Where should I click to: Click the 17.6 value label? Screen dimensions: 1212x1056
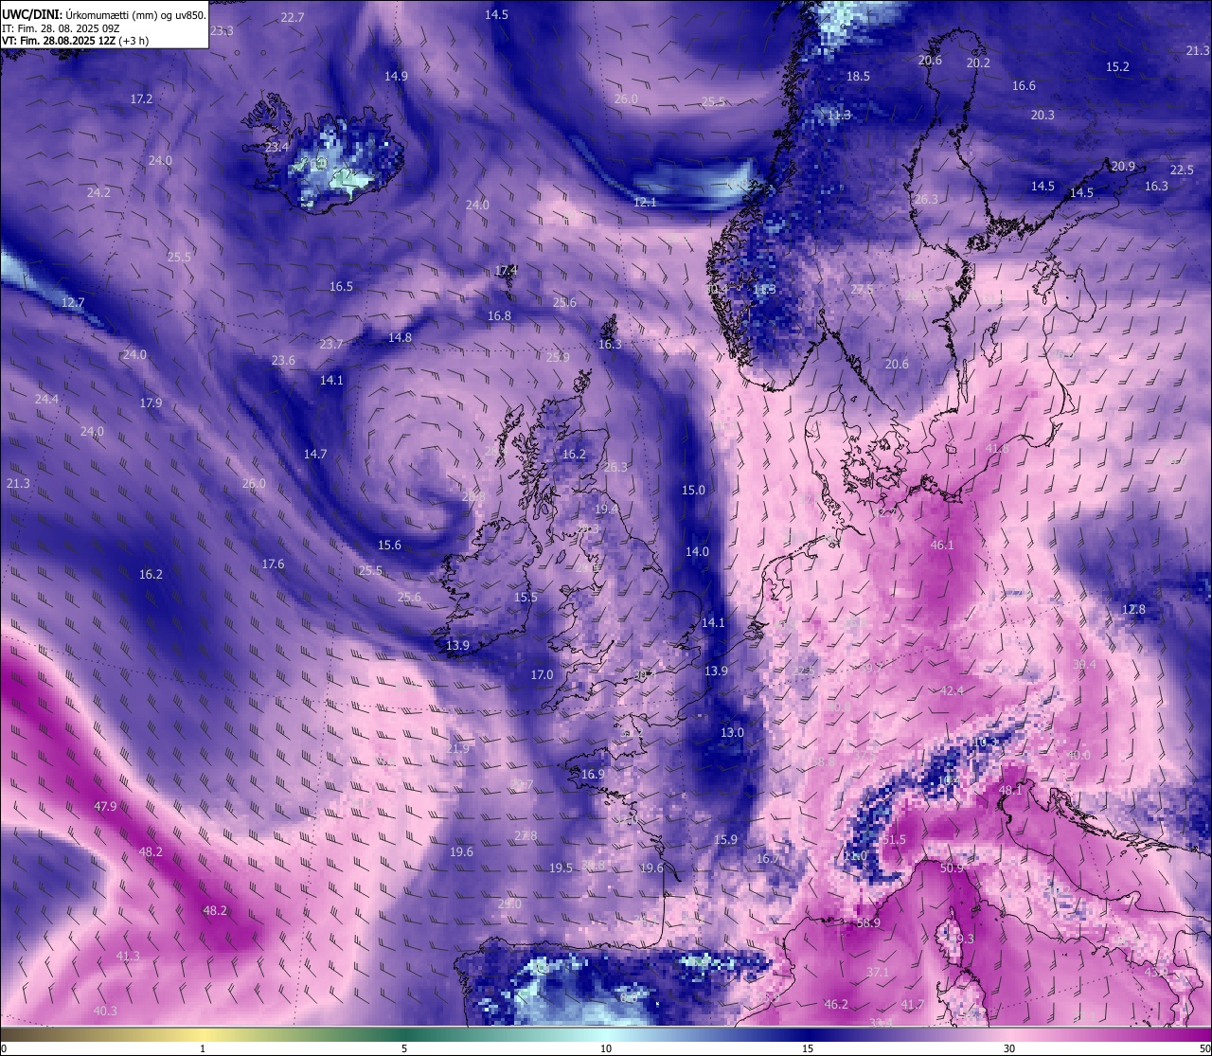[273, 564]
